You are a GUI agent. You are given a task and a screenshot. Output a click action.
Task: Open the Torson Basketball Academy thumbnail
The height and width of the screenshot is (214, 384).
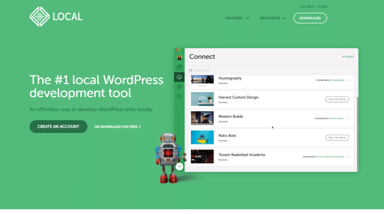click(x=202, y=156)
